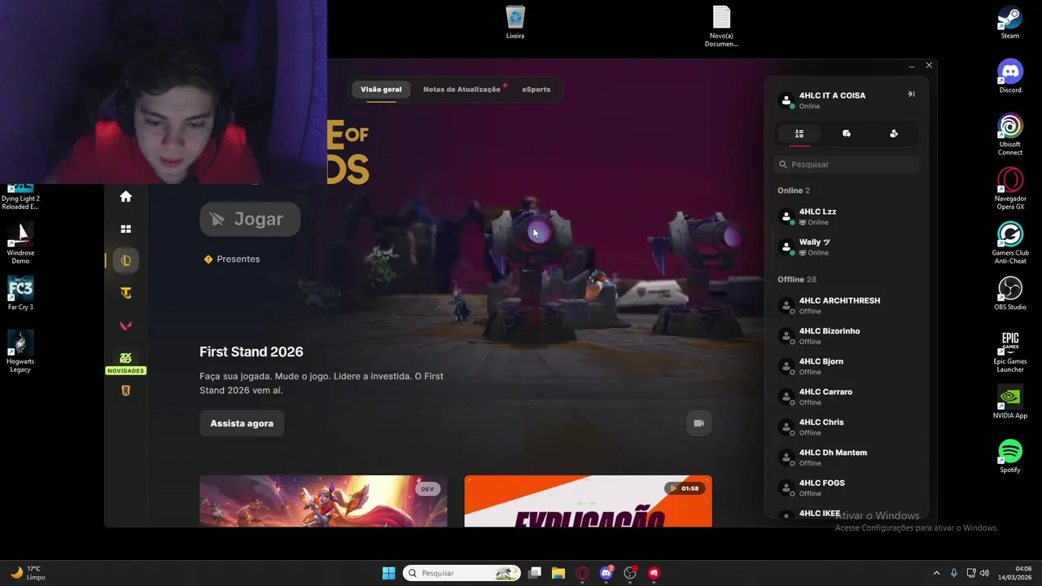The image size is (1042, 586).
Task: Play the 01:58 video card thumbnail
Action: pyautogui.click(x=588, y=501)
